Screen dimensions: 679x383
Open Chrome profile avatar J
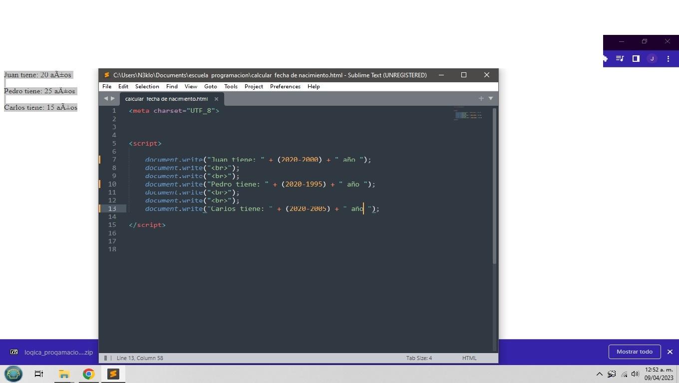pos(652,58)
